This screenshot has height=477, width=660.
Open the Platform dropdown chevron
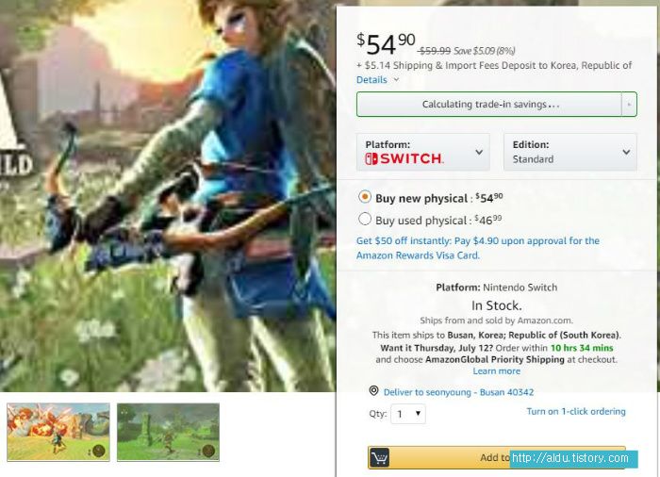coord(479,152)
